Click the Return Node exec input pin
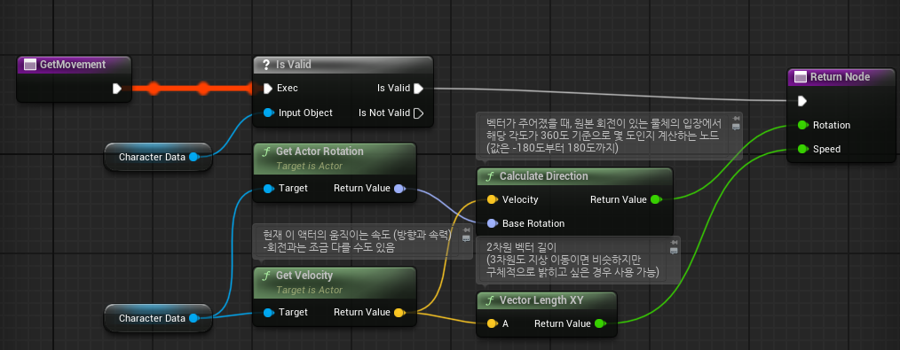900x350 pixels. tap(802, 101)
